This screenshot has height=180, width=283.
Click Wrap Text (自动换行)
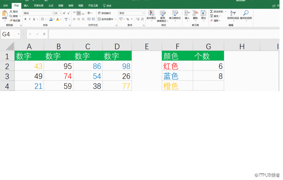click(x=104, y=13)
